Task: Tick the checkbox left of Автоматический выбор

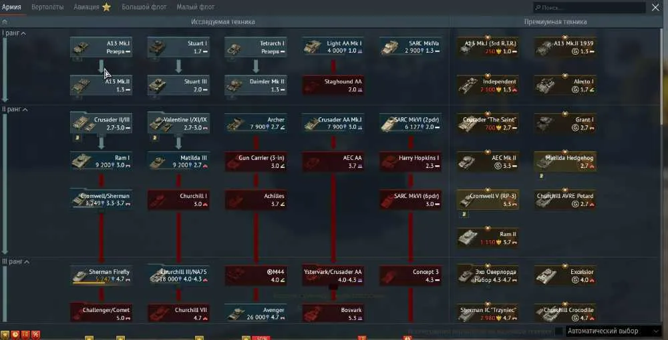Action: 558,331
